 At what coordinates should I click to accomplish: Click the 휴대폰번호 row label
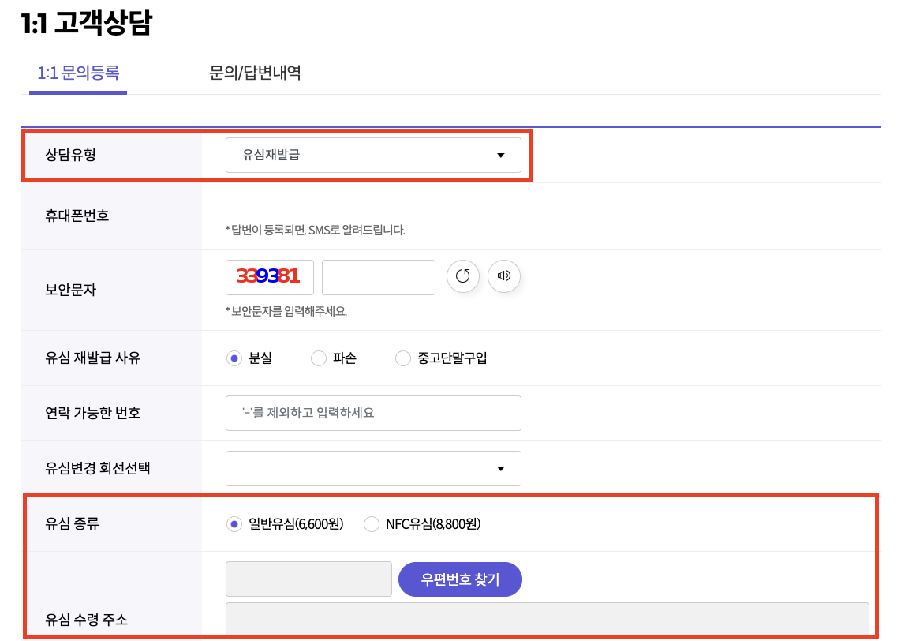click(77, 216)
